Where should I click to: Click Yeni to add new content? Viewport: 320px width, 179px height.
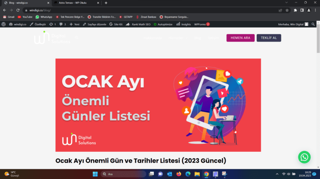[74, 24]
